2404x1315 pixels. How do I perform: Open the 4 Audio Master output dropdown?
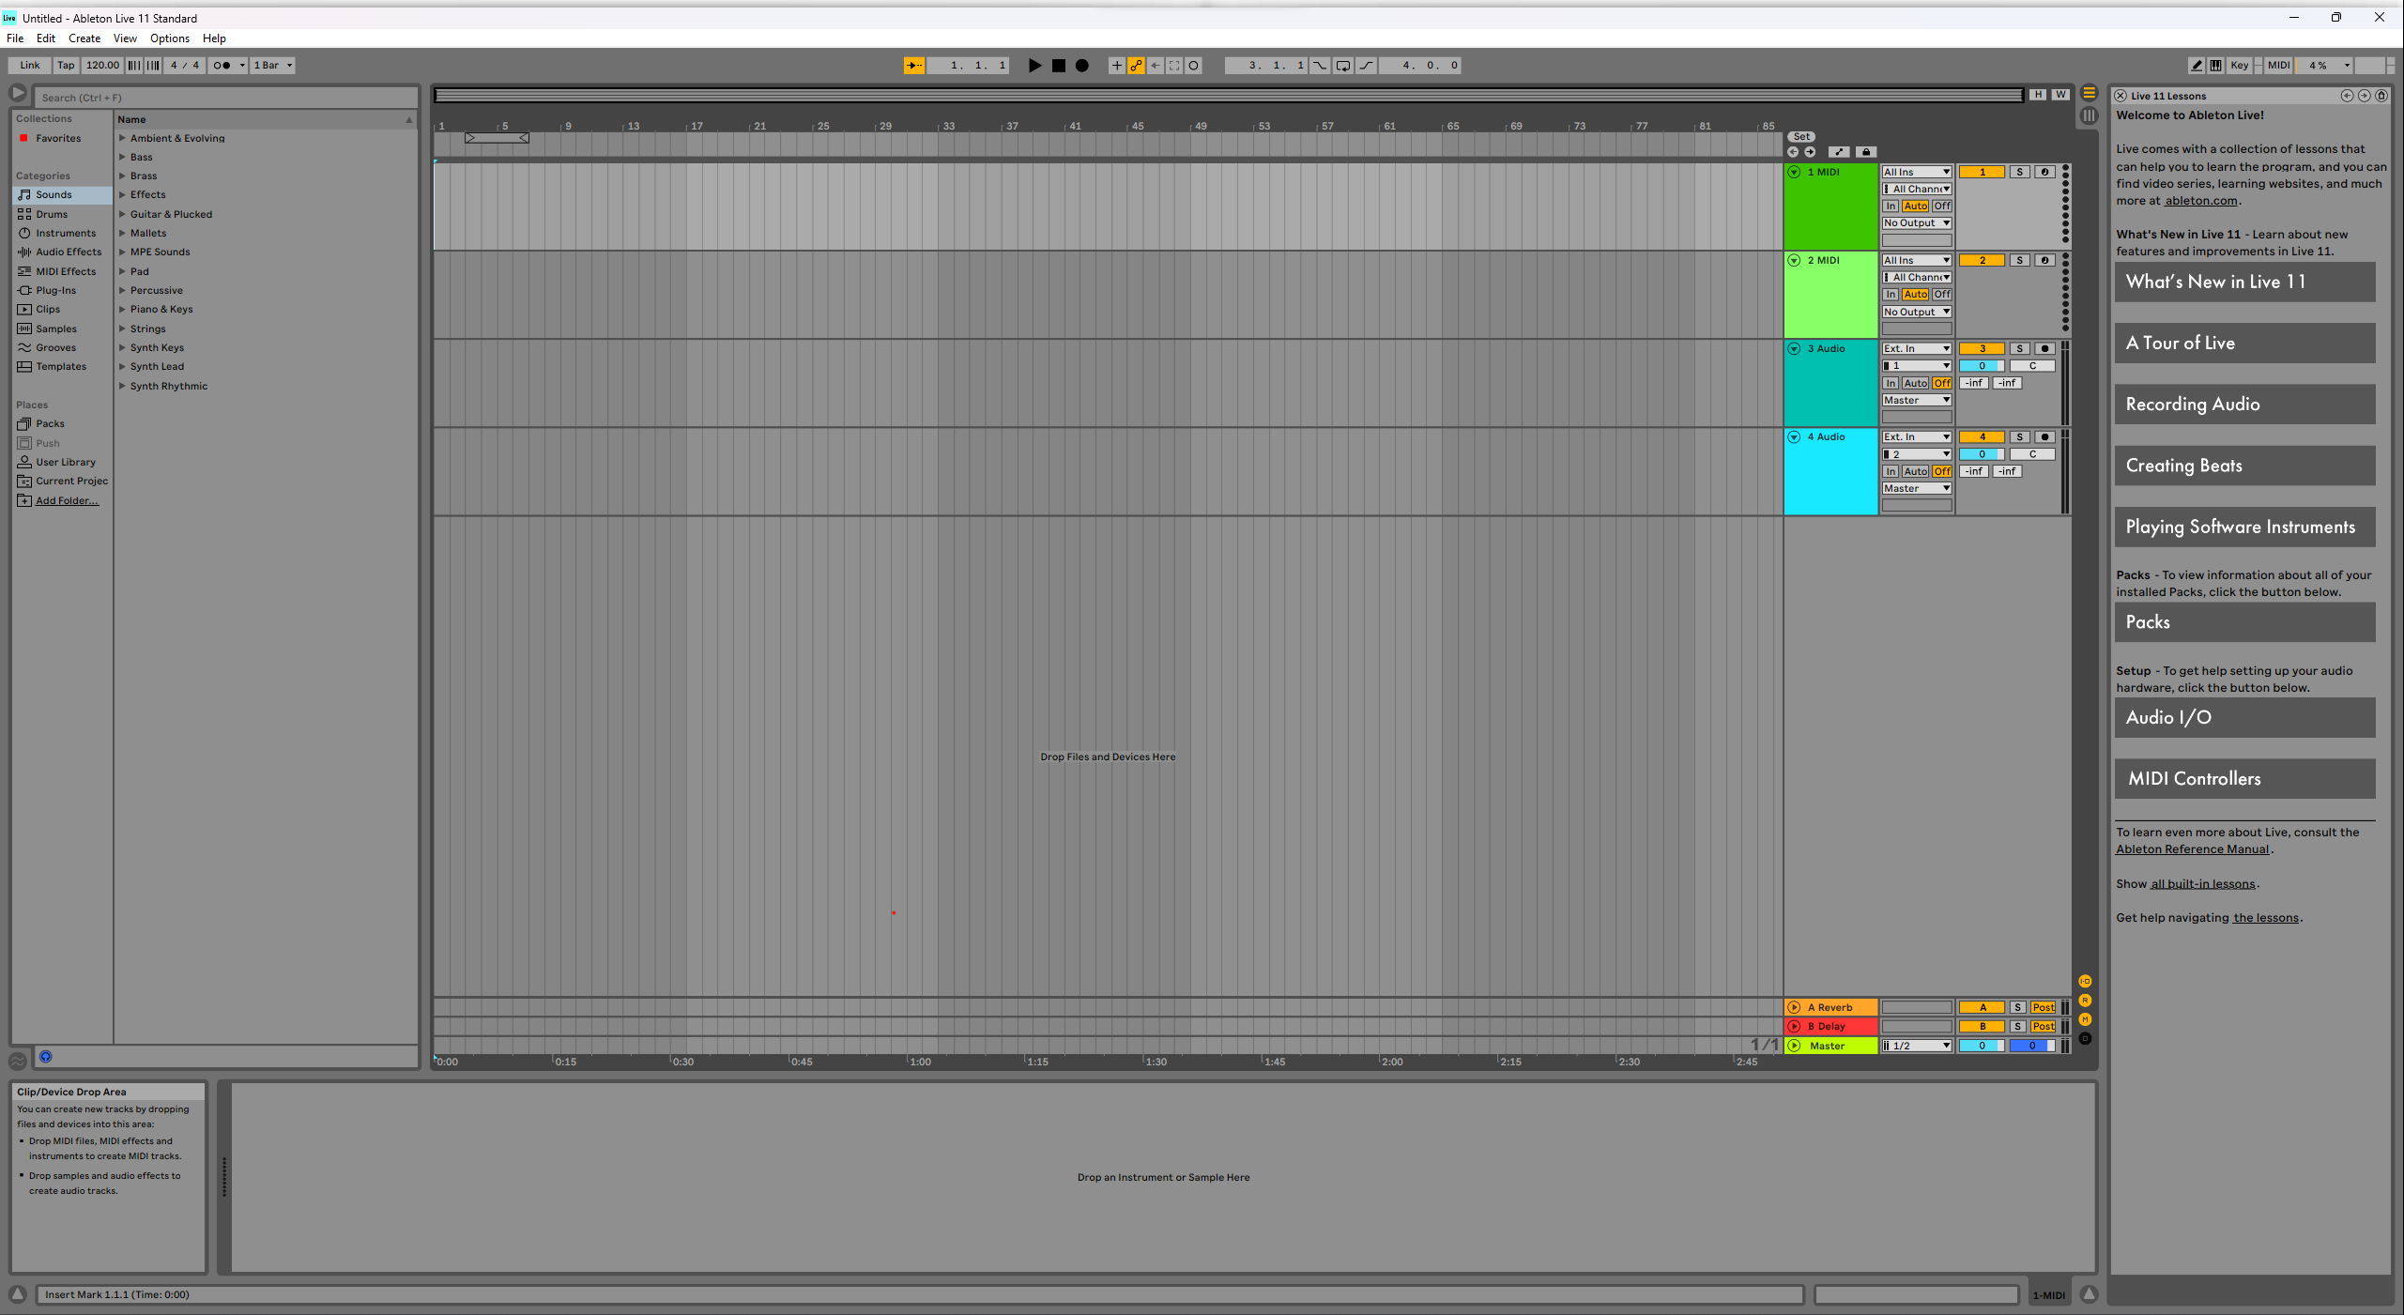point(1916,489)
